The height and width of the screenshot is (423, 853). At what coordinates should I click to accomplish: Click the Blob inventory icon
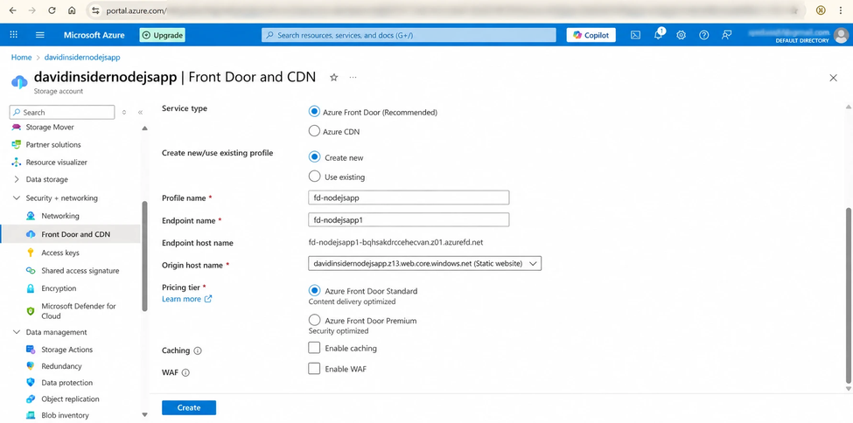[x=31, y=415]
